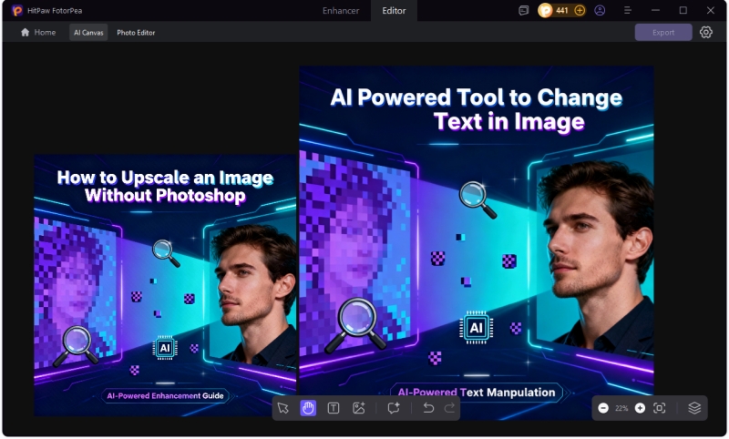This screenshot has width=729, height=439.
Task: Open the AI Canvas tab
Action: [x=88, y=32]
